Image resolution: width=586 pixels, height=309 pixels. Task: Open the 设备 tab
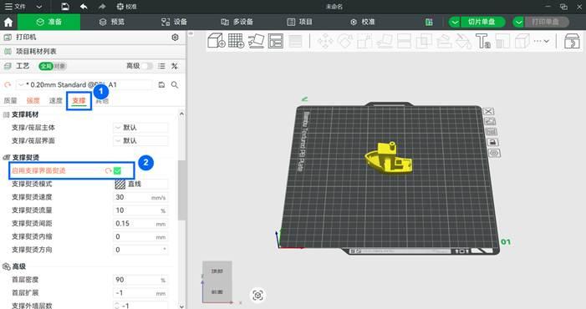pyautogui.click(x=174, y=22)
